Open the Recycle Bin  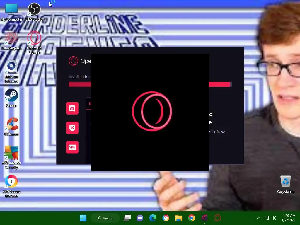click(x=285, y=184)
